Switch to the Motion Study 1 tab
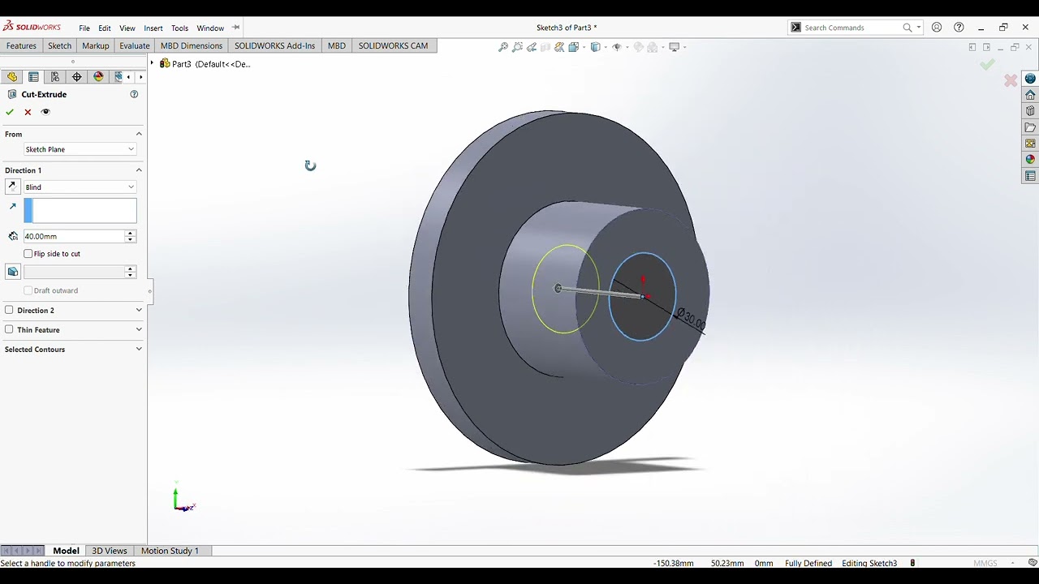Viewport: 1039px width, 584px height. tap(170, 551)
